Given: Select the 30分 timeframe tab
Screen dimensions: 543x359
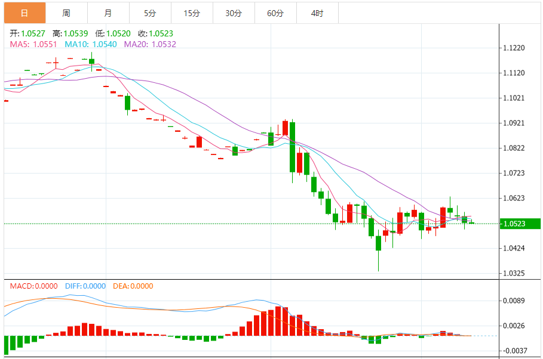Looking at the screenshot, I should point(234,13).
